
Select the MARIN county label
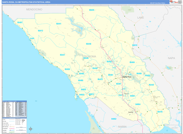(x=122, y=126)
